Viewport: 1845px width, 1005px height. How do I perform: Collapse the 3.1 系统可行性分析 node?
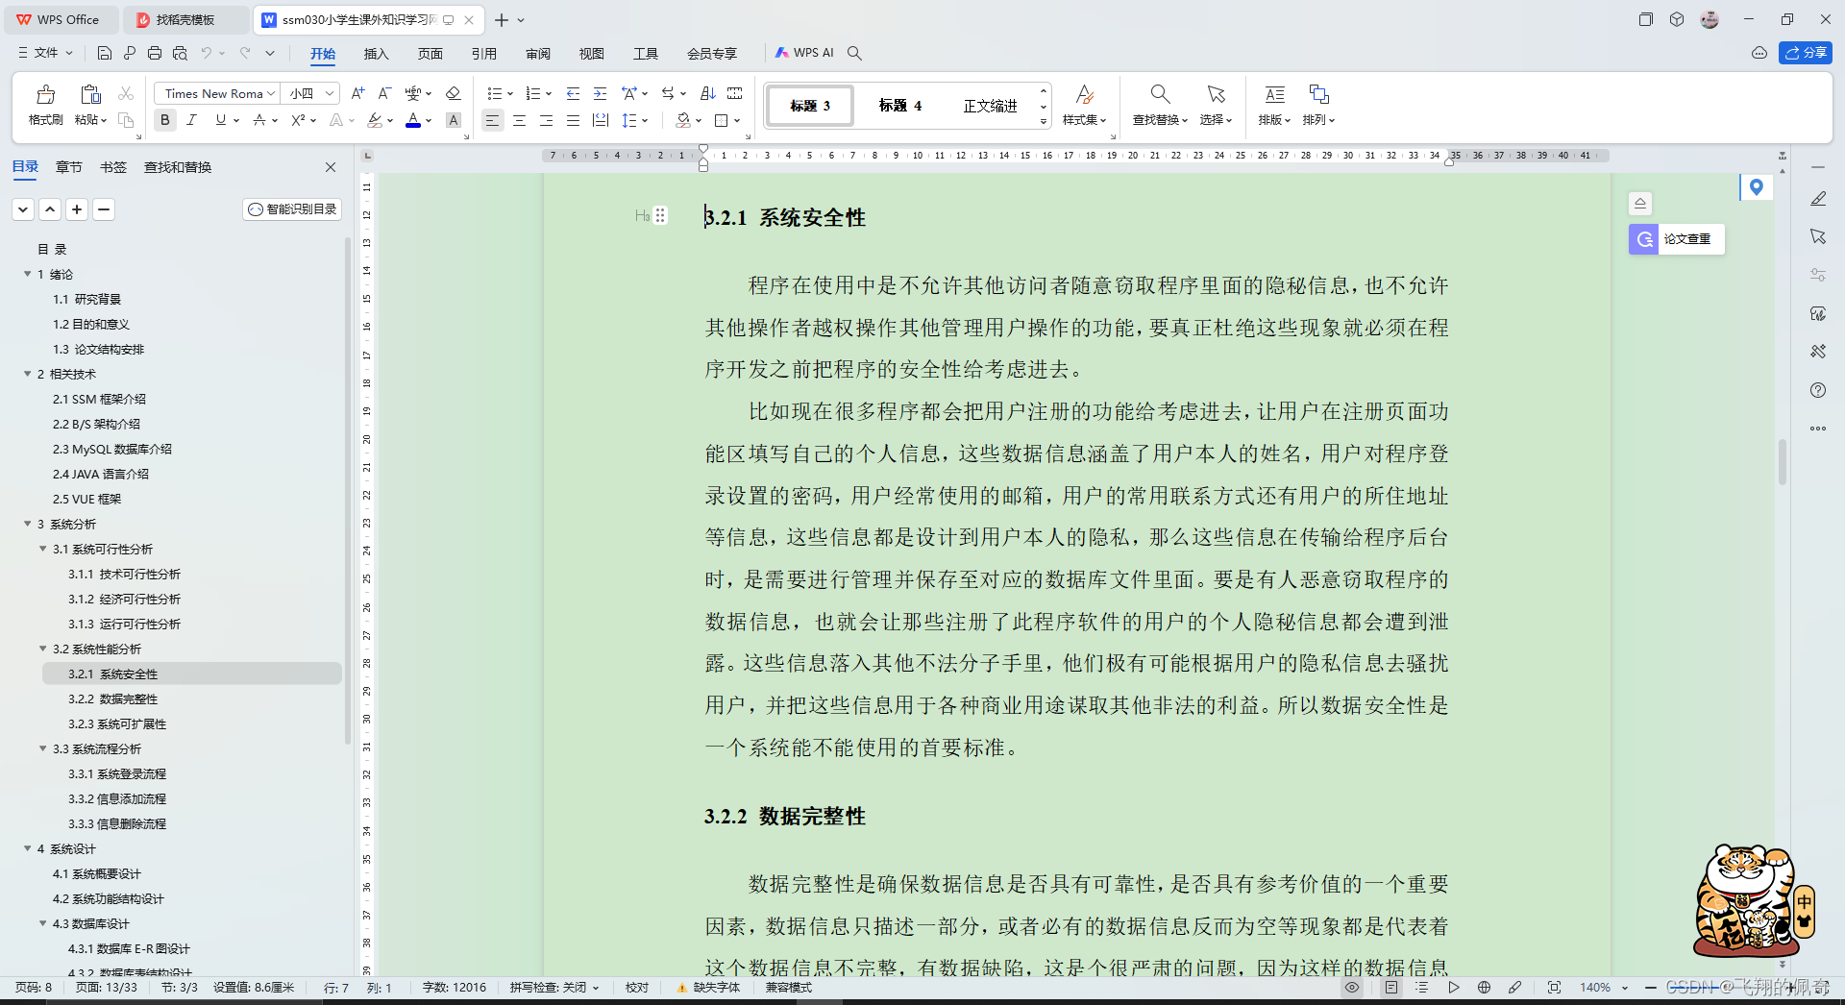(42, 549)
